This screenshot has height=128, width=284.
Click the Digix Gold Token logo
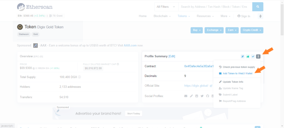(20, 27)
